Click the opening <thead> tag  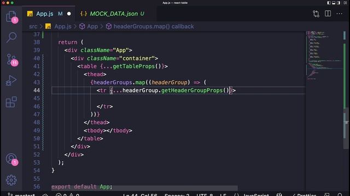pos(95,74)
